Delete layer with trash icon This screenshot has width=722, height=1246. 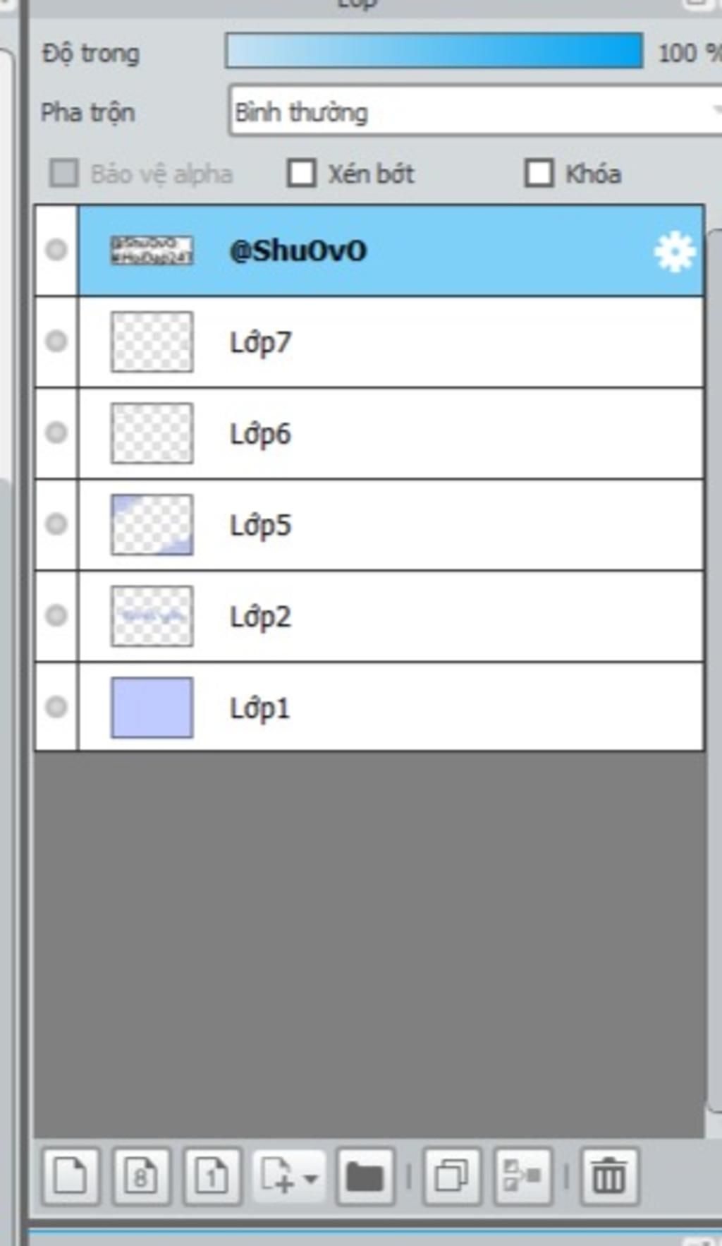[609, 1176]
